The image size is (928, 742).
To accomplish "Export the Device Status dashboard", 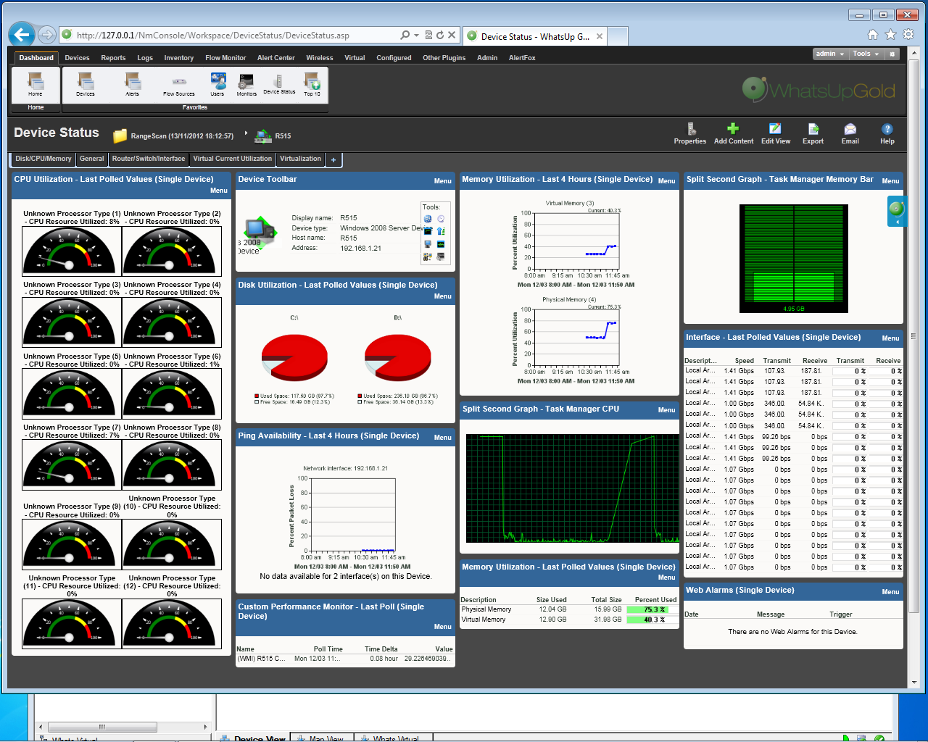I will pos(813,133).
